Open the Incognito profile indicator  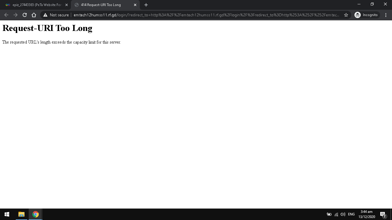(x=366, y=15)
